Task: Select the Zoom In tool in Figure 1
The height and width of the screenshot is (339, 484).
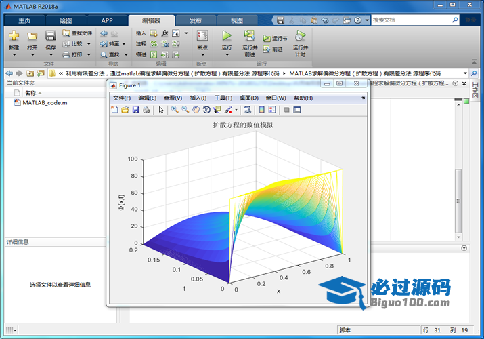Action: [x=175, y=110]
